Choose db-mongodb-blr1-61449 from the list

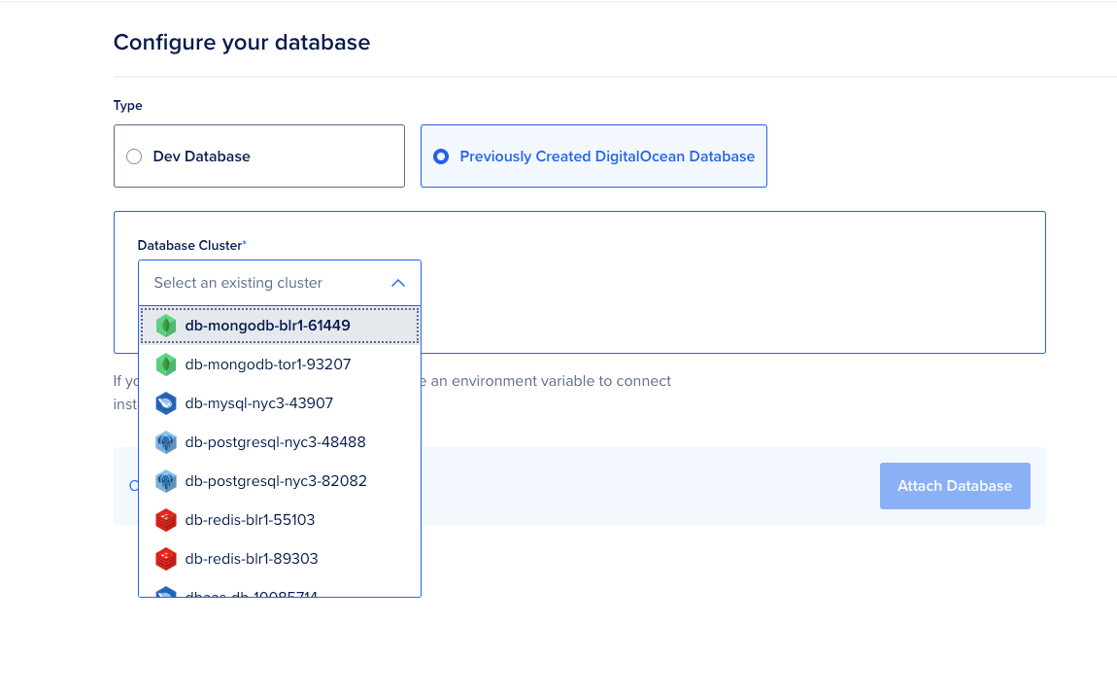(280, 325)
